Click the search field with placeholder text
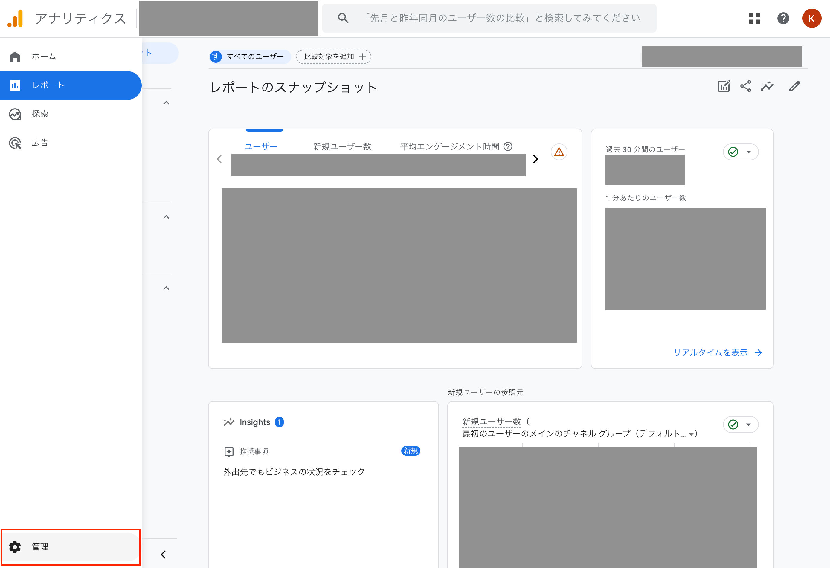Screen dimensions: 830x568 click(x=489, y=18)
